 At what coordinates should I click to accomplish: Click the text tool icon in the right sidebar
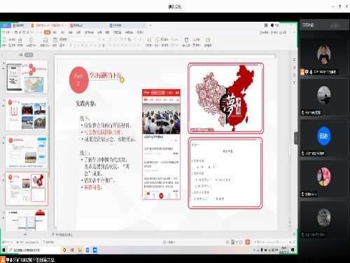coord(294,83)
